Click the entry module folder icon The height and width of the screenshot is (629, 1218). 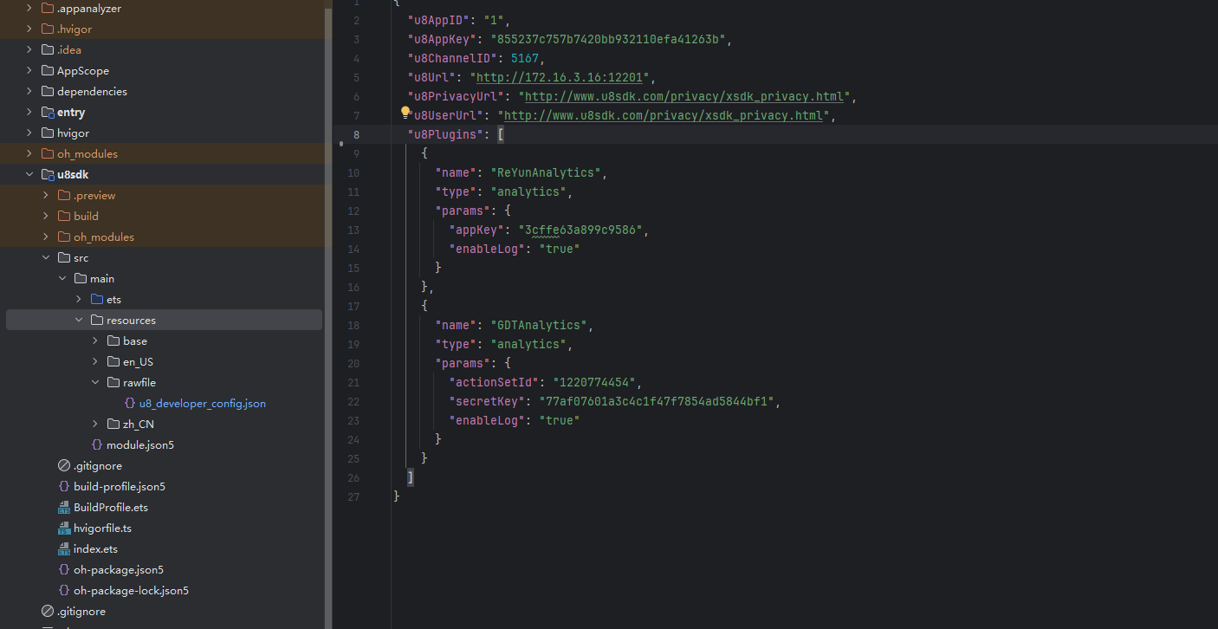48,113
